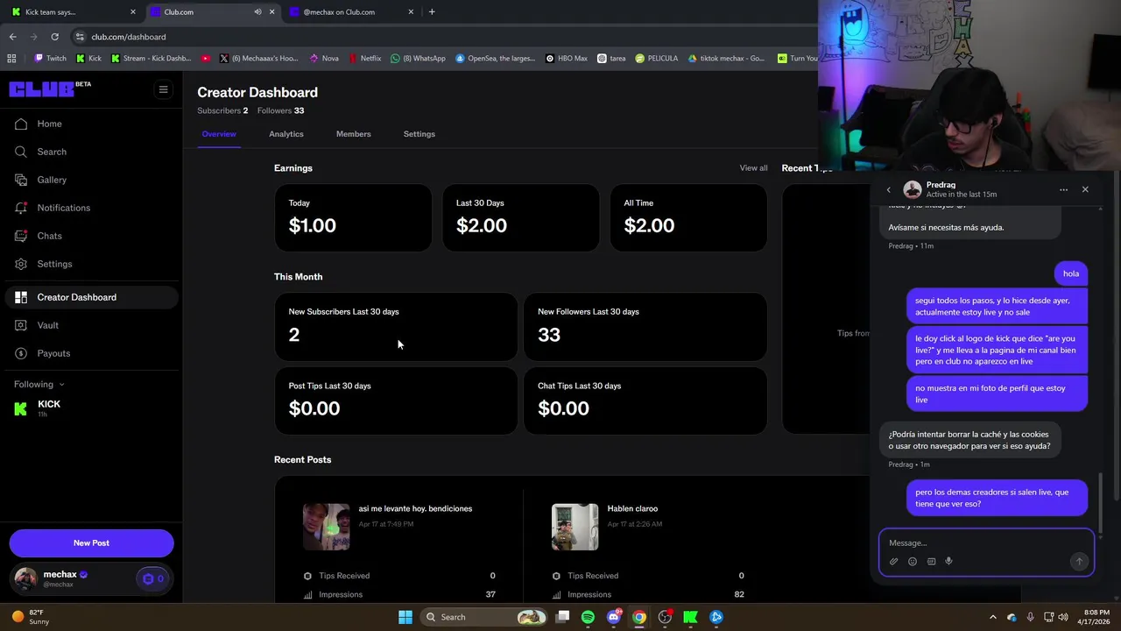Screen dimensions: 1121x631
Task: Open the 'Hablen claroo' post
Action: [632, 508]
